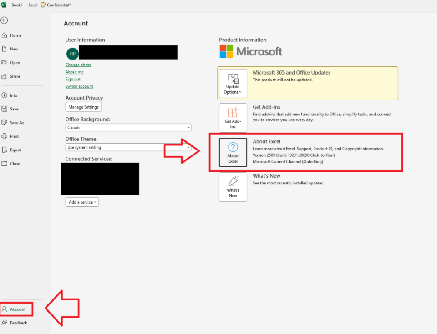This screenshot has height=334, width=437.
Task: Go to the Open menu entry
Action: click(x=15, y=63)
